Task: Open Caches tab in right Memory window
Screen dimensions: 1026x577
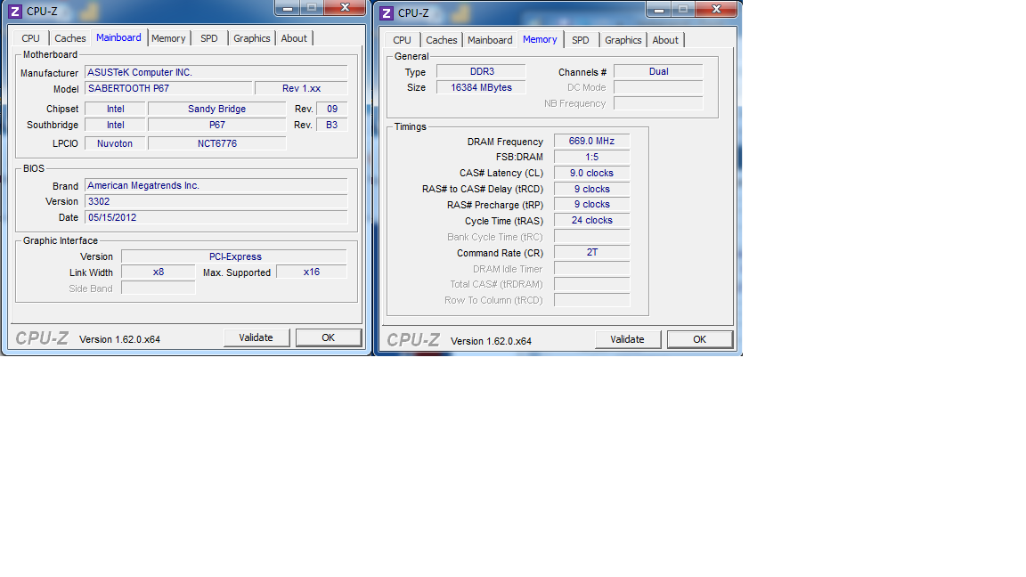Action: 442,41
